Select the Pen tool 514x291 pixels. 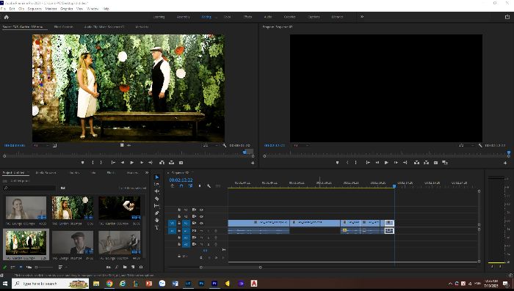click(x=156, y=213)
